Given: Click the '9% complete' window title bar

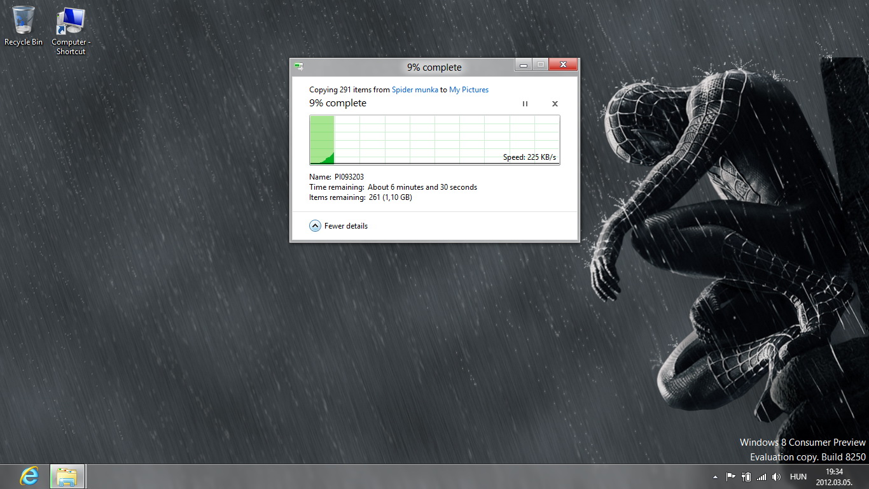Looking at the screenshot, I should tap(434, 67).
